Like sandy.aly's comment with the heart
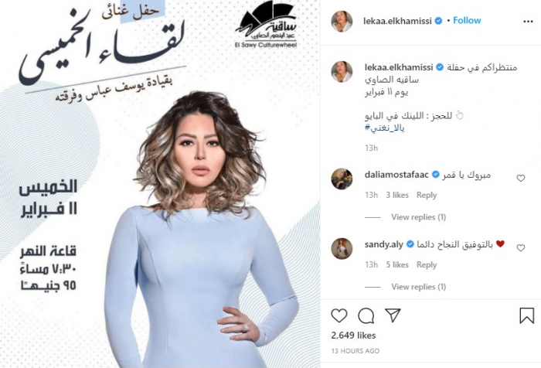This screenshot has width=541, height=368. (521, 248)
